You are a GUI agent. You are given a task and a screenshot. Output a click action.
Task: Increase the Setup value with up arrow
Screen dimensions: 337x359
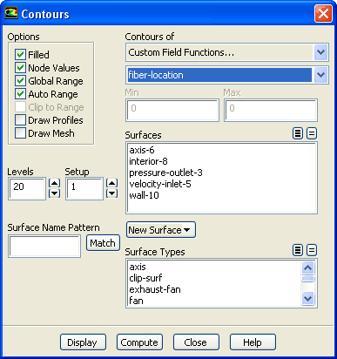coord(111,183)
